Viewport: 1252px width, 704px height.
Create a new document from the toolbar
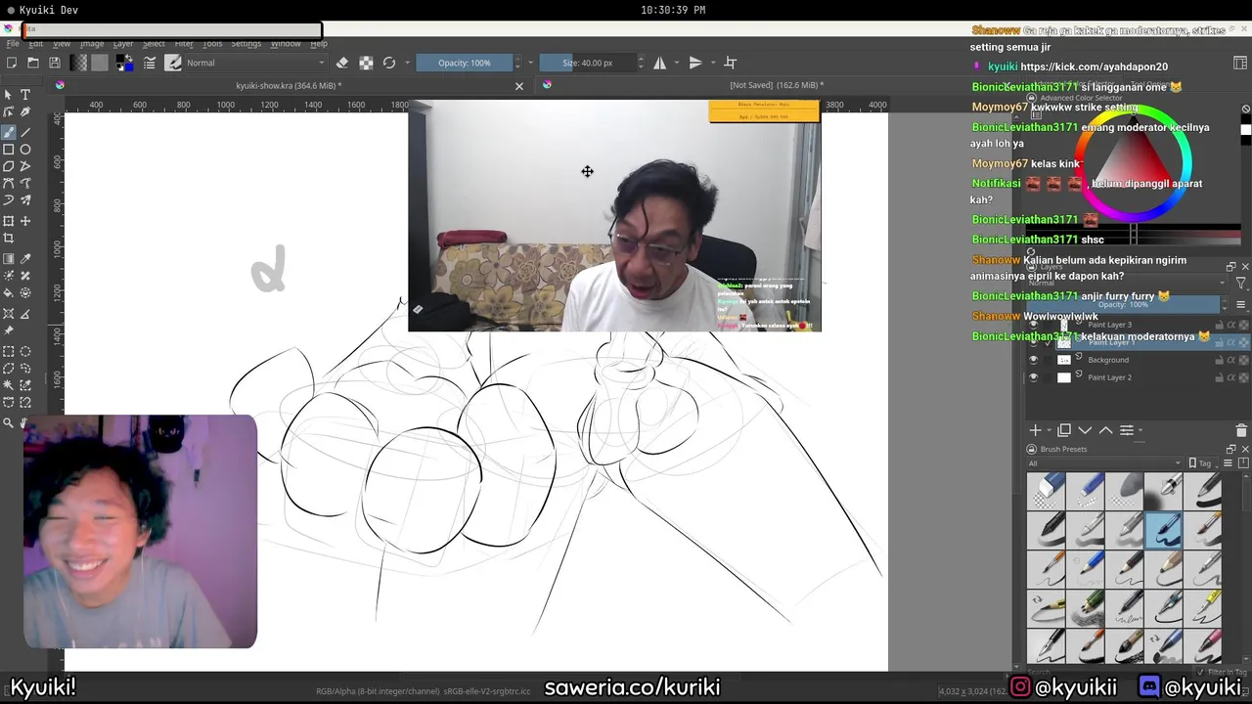click(11, 63)
